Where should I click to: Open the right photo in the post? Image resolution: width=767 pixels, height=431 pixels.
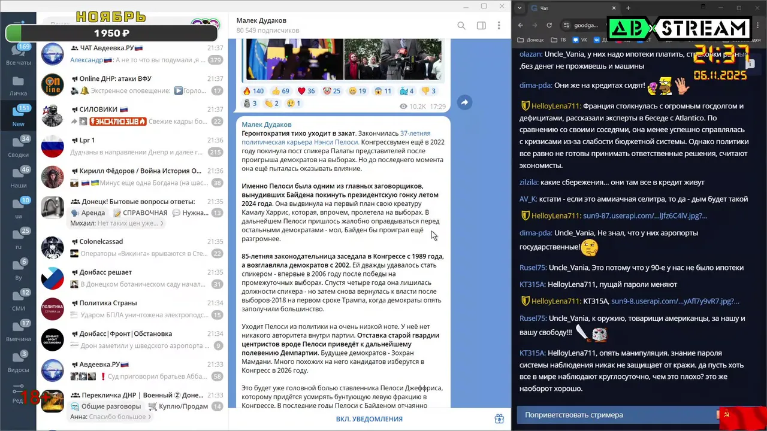point(392,59)
